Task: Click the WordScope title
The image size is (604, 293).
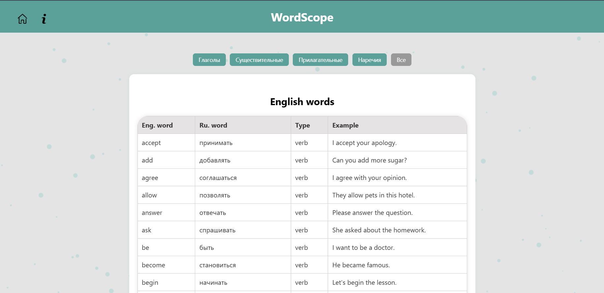Action: click(302, 17)
